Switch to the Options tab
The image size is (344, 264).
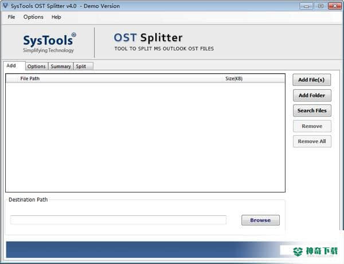coord(37,66)
